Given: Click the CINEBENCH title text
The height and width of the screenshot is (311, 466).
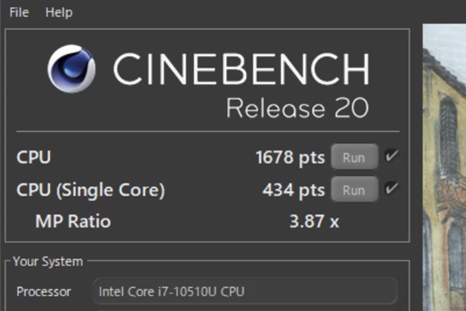Looking at the screenshot, I should point(240,68).
